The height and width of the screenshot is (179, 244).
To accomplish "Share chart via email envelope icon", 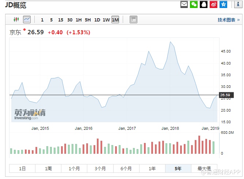I will click(x=184, y=4).
